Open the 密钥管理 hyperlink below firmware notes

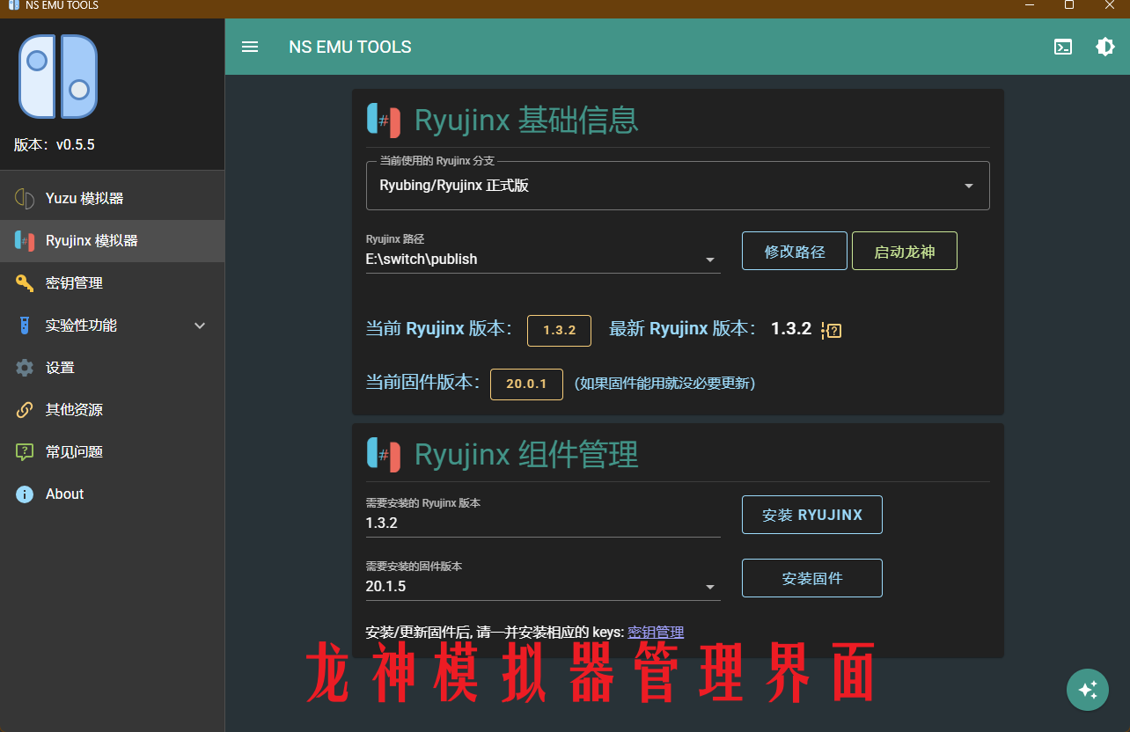coord(655,632)
